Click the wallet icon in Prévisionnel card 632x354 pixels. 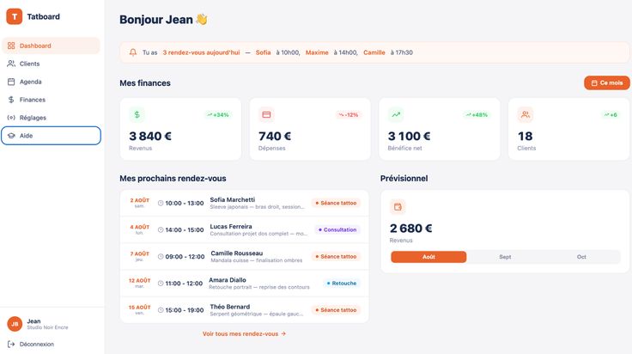tap(398, 207)
